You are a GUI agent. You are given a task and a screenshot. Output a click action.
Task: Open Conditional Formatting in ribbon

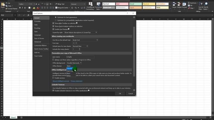90,6
